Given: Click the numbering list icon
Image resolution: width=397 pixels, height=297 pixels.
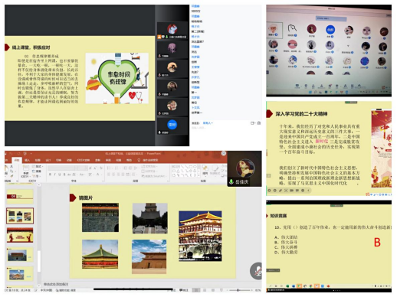Looking at the screenshot, I should tap(116, 168).
